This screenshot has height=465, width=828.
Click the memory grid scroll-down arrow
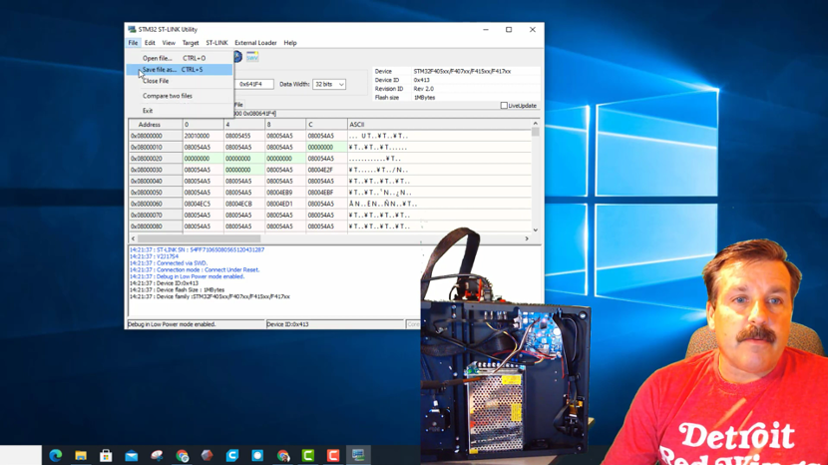pyautogui.click(x=536, y=230)
